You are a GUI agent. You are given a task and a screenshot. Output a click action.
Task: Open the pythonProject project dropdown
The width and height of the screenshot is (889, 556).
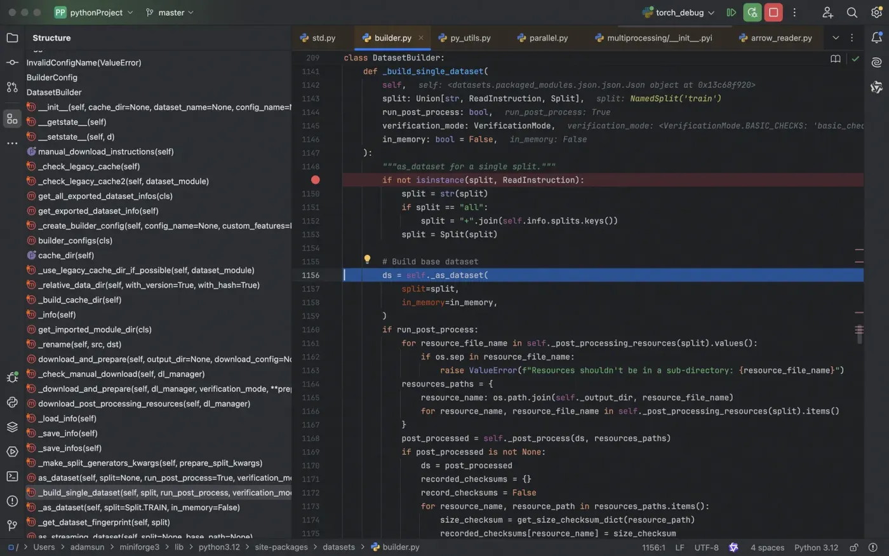(x=94, y=12)
